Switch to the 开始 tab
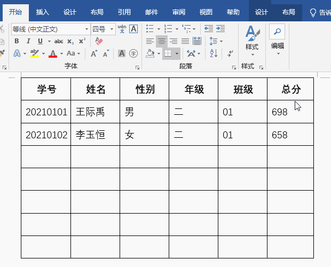The image size is (331, 267). pos(15,12)
